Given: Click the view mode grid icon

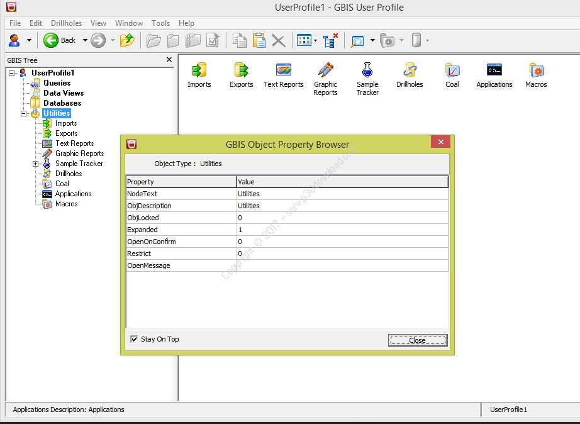Looking at the screenshot, I should click(304, 40).
